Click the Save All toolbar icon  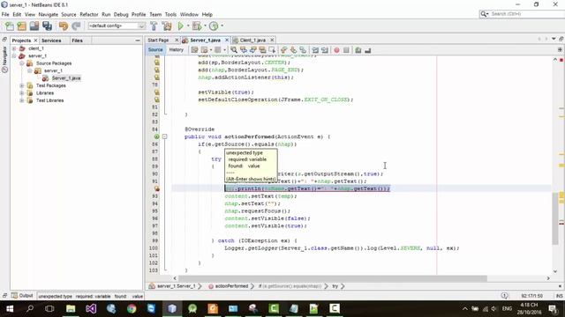(47, 26)
